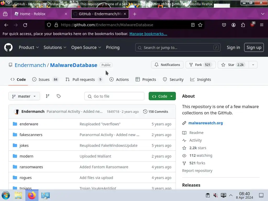Open the ransomwares folder
Viewport: 268px width, 201px height.
pyautogui.click(x=31, y=167)
